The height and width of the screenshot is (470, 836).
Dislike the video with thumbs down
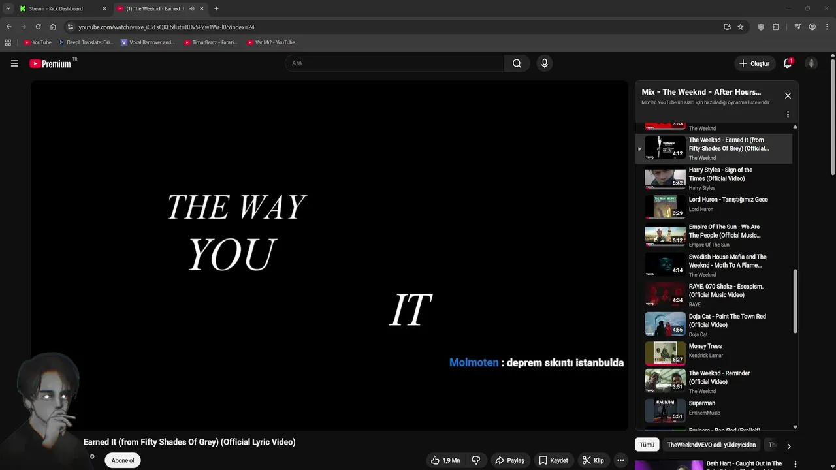476,460
